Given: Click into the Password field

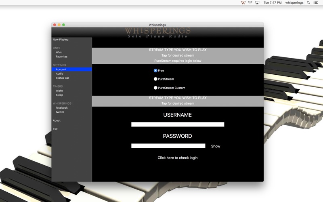Looking at the screenshot, I should (x=168, y=146).
